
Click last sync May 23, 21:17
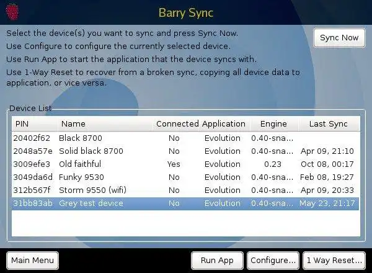tap(327, 204)
